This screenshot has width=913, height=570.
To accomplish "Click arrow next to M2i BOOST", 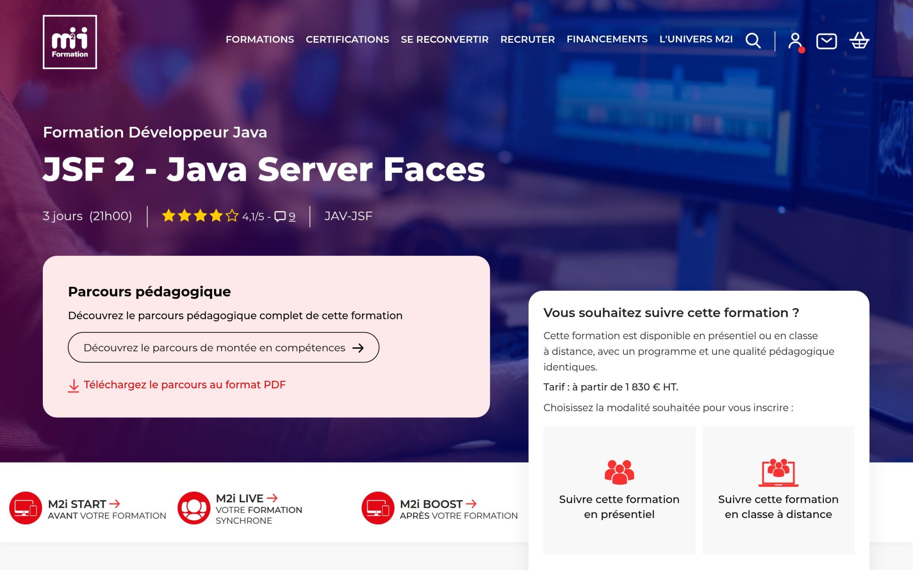I will [x=471, y=504].
